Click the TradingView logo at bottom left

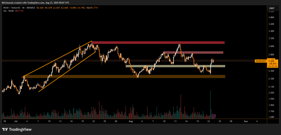[x=17, y=129]
